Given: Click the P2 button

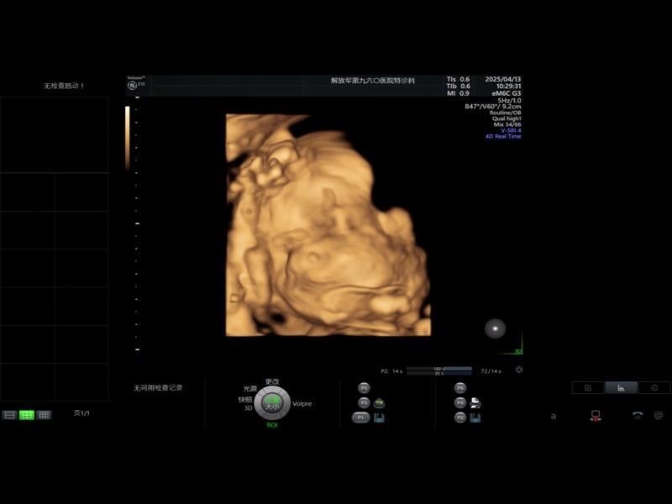Looking at the screenshot, I should pyautogui.click(x=459, y=417).
